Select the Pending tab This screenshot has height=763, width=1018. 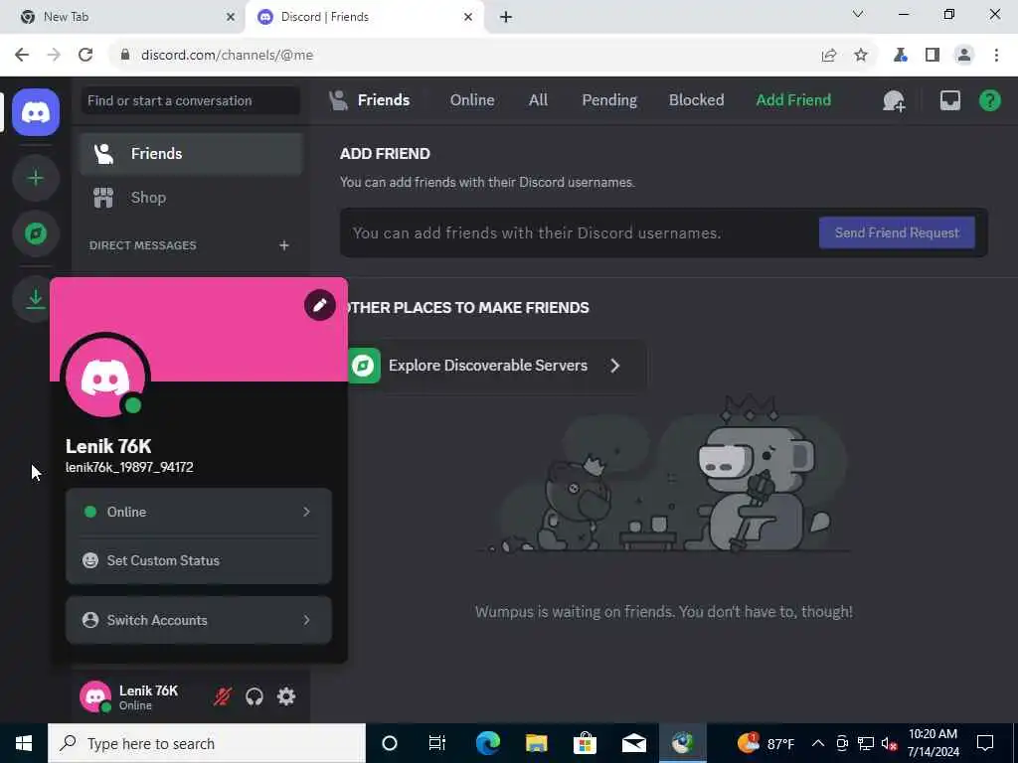pos(609,100)
